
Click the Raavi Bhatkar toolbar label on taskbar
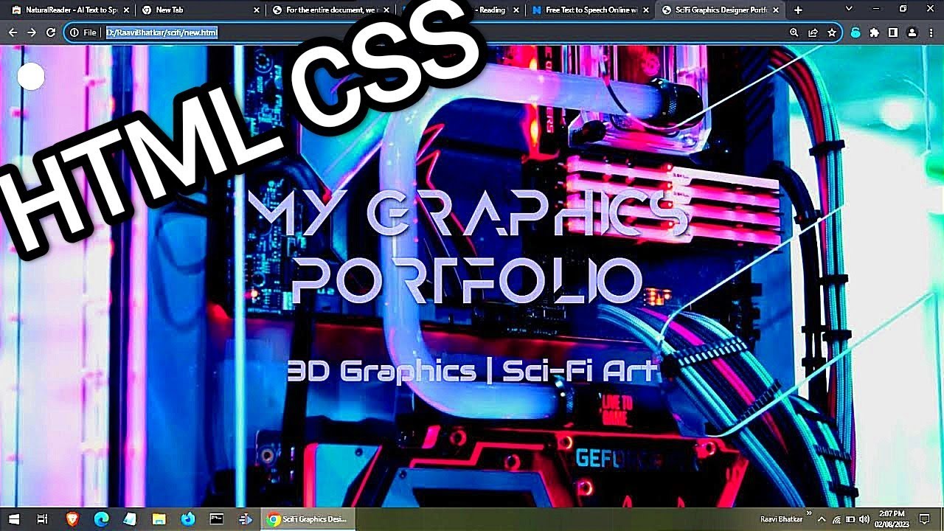click(782, 519)
